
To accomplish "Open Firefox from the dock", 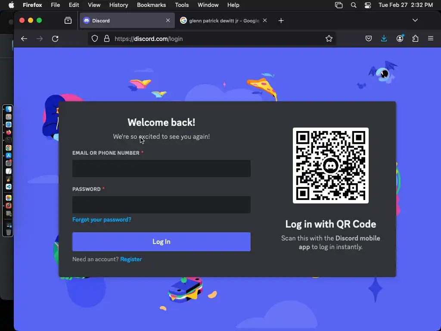I will [x=9, y=132].
